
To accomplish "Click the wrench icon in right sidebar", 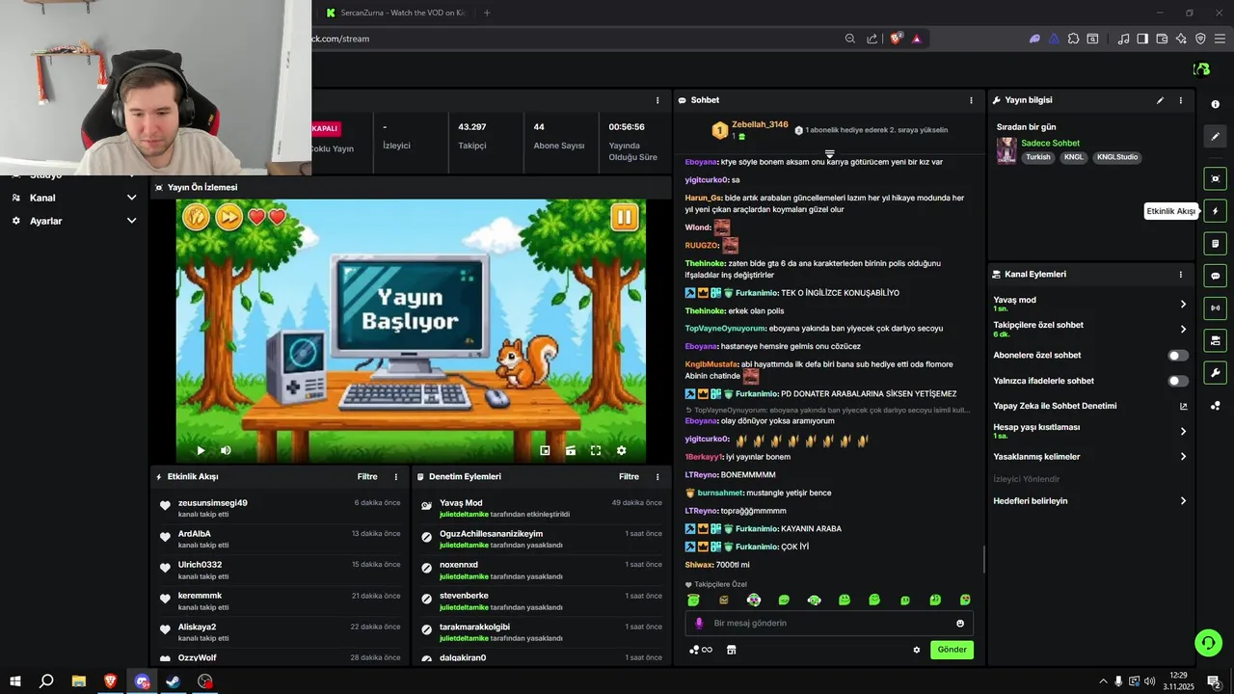I will (1215, 373).
